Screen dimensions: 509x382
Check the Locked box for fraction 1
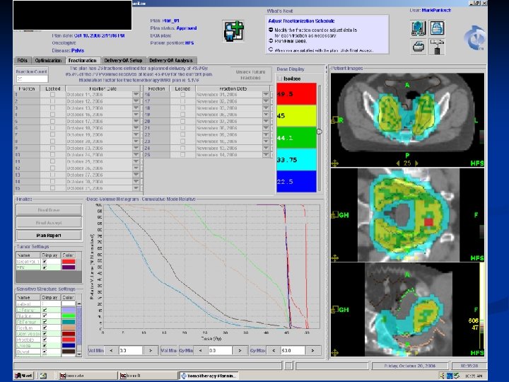pyautogui.click(x=52, y=95)
